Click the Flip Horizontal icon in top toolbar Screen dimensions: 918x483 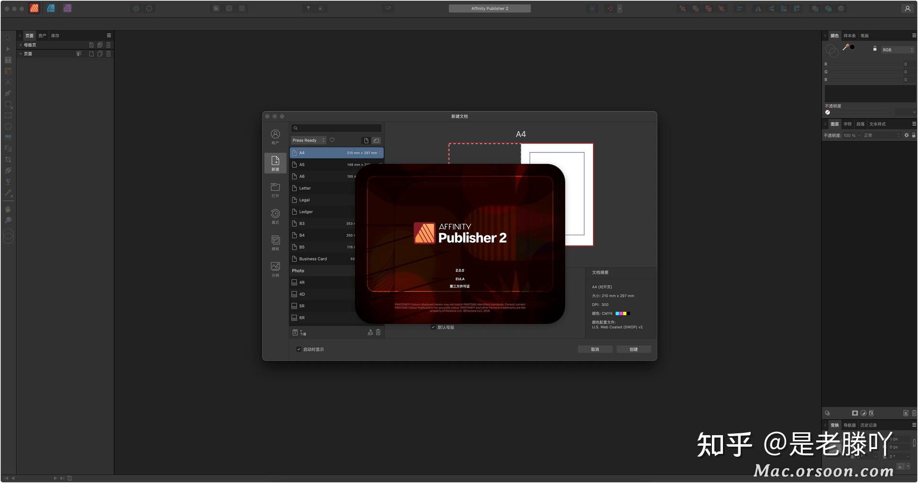coord(758,8)
